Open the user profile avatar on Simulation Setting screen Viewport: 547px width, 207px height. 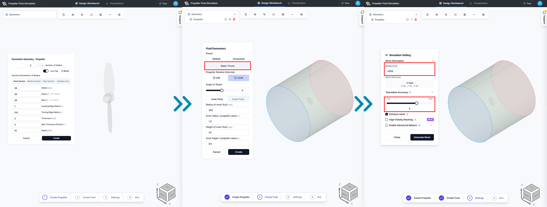click(540, 3)
